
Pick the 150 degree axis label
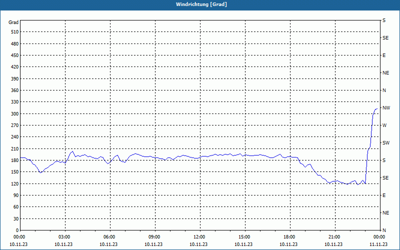point(15,172)
